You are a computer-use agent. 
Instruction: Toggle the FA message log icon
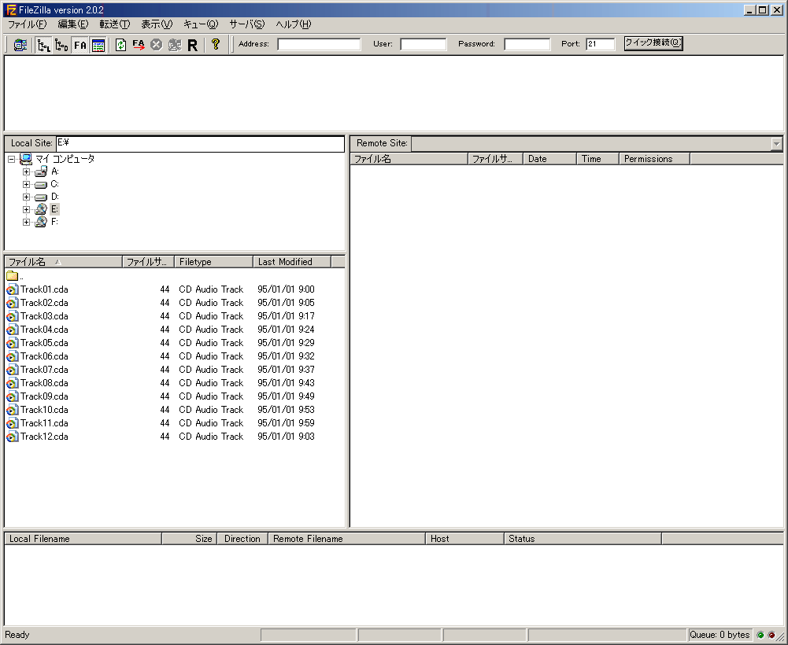pyautogui.click(x=80, y=45)
